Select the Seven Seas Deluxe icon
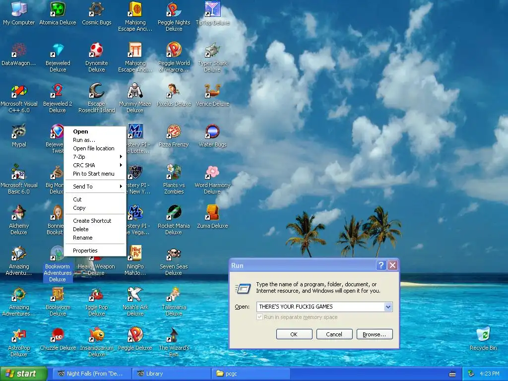 (x=174, y=254)
